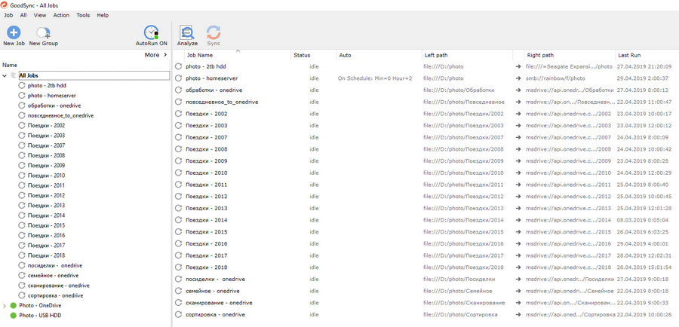
Task: Click the New Job plus icon
Action: [x=14, y=33]
